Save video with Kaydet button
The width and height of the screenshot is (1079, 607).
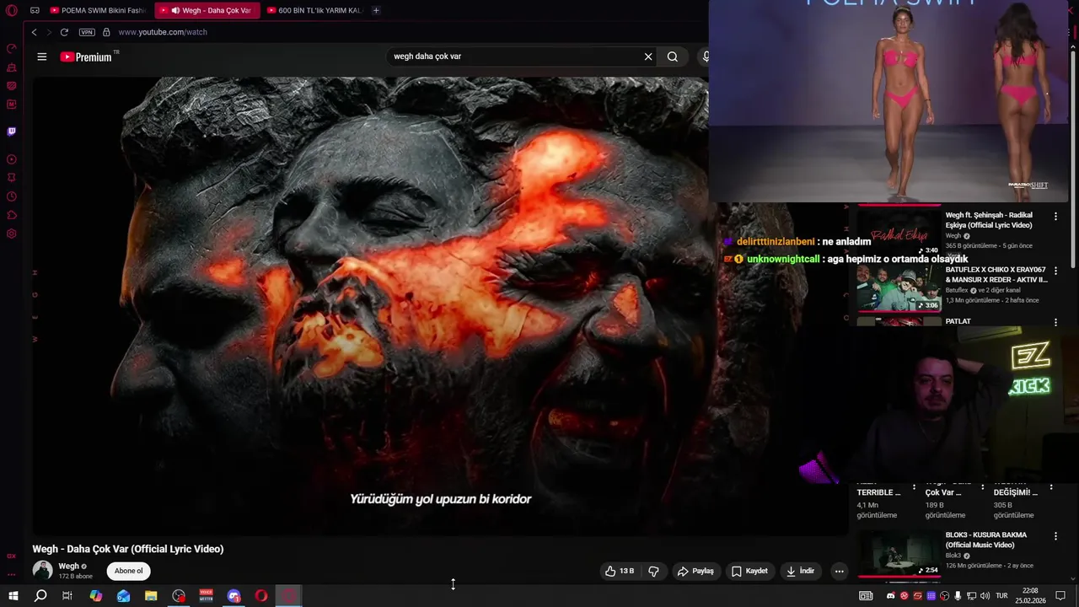click(749, 571)
